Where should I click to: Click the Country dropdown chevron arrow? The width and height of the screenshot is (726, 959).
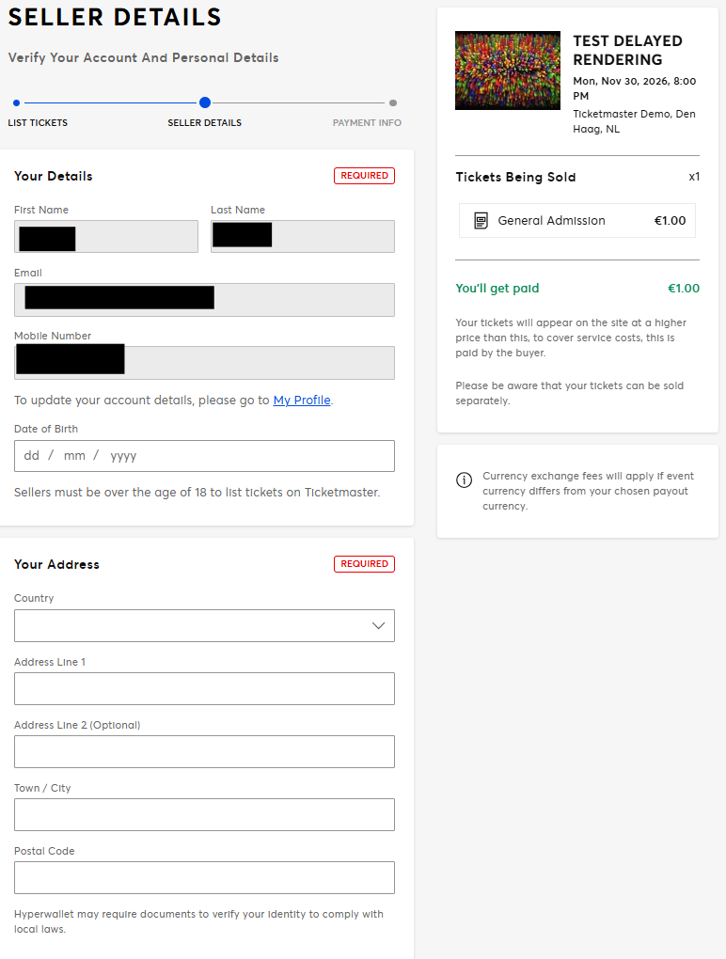[x=378, y=626]
